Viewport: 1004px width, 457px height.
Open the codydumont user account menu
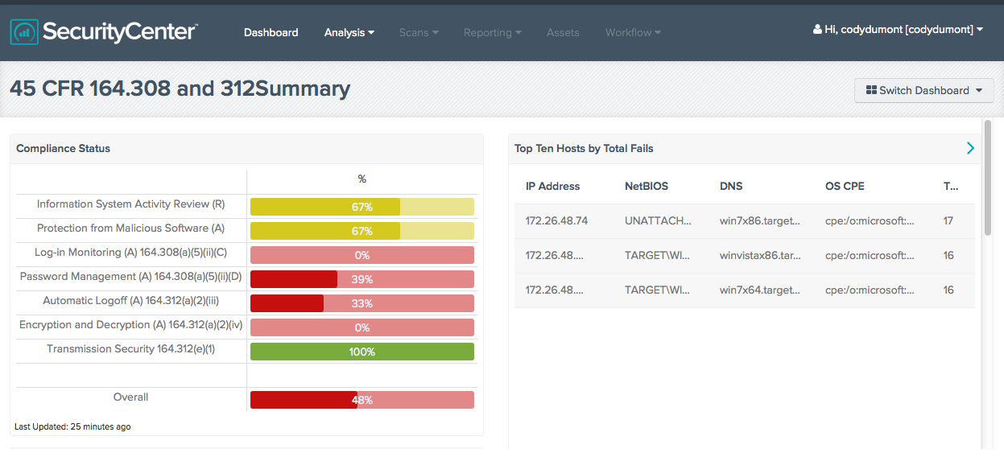899,30
